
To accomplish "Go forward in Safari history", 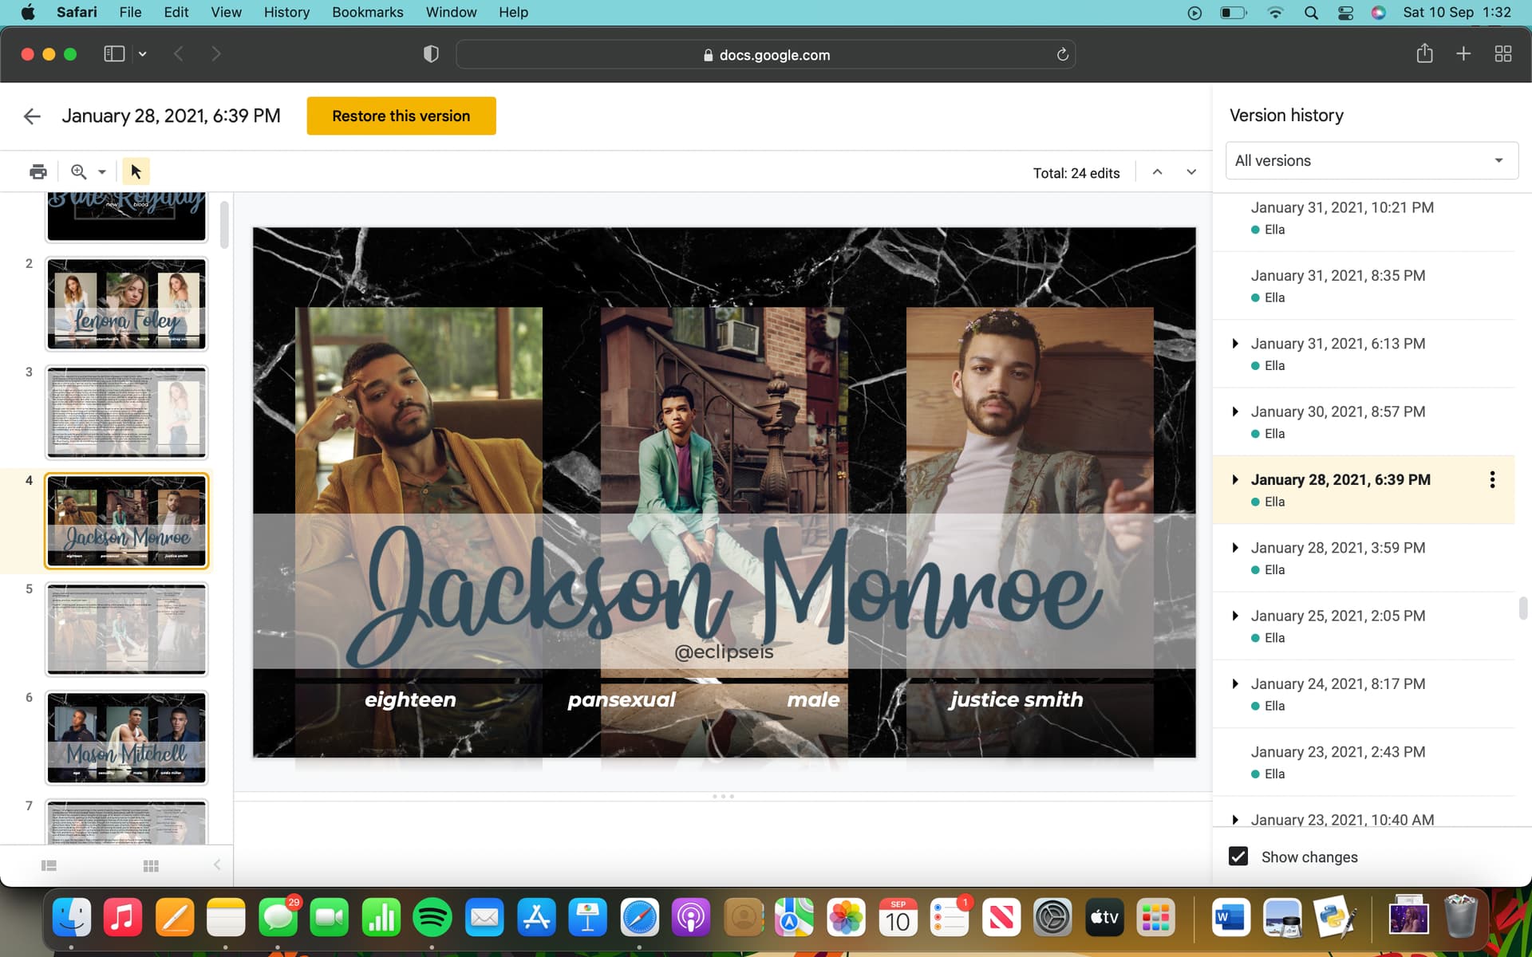I will (216, 54).
